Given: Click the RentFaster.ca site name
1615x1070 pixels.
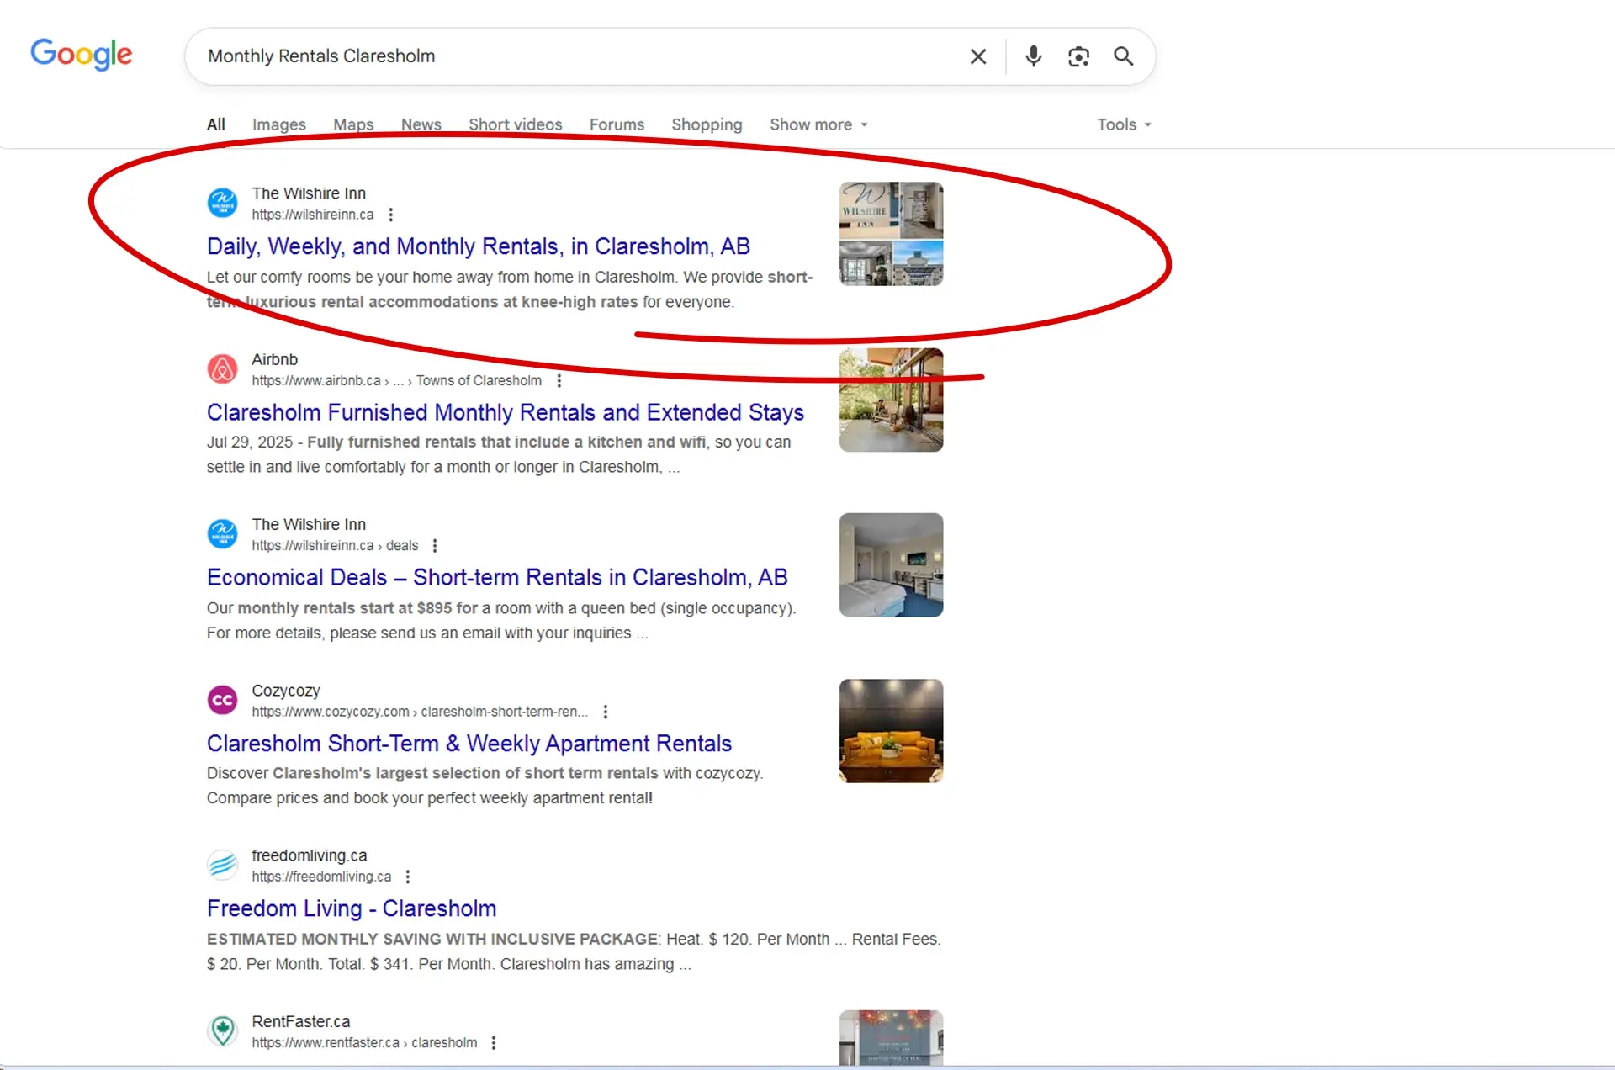Looking at the screenshot, I should pos(301,1021).
